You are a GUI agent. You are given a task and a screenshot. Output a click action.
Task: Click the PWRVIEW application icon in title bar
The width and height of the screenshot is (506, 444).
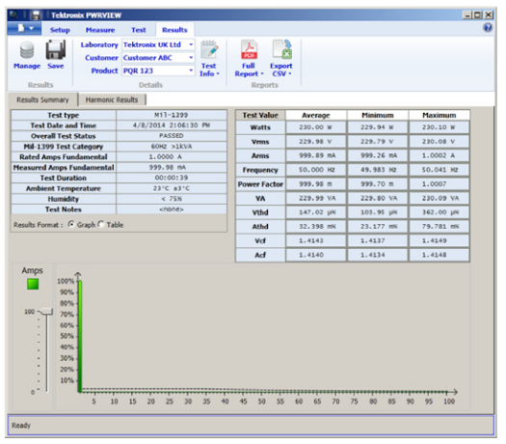tap(13, 14)
